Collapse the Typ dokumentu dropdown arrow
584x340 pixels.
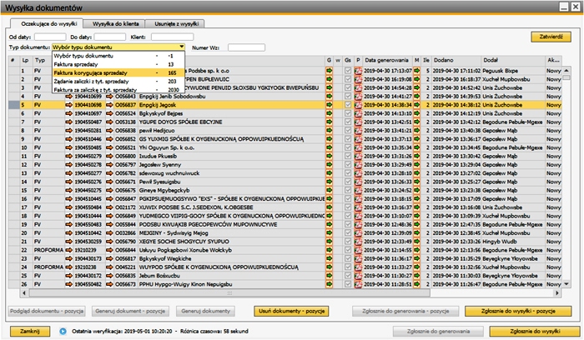point(181,47)
